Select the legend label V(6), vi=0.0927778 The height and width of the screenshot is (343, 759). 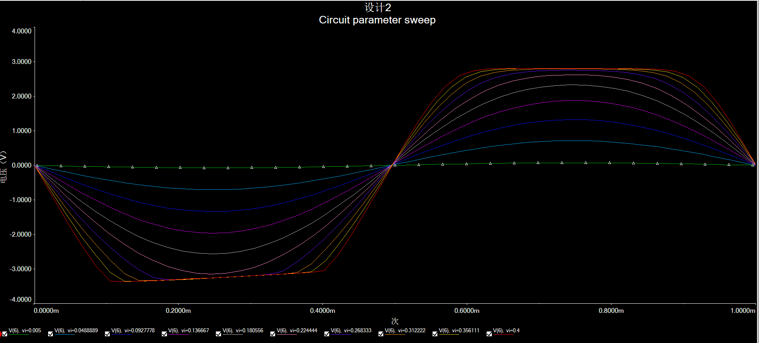133,330
